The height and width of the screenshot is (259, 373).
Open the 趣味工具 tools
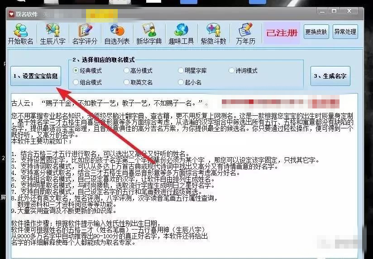point(181,34)
